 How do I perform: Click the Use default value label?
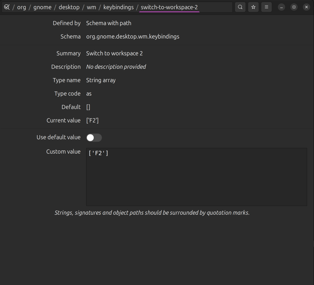(x=58, y=137)
